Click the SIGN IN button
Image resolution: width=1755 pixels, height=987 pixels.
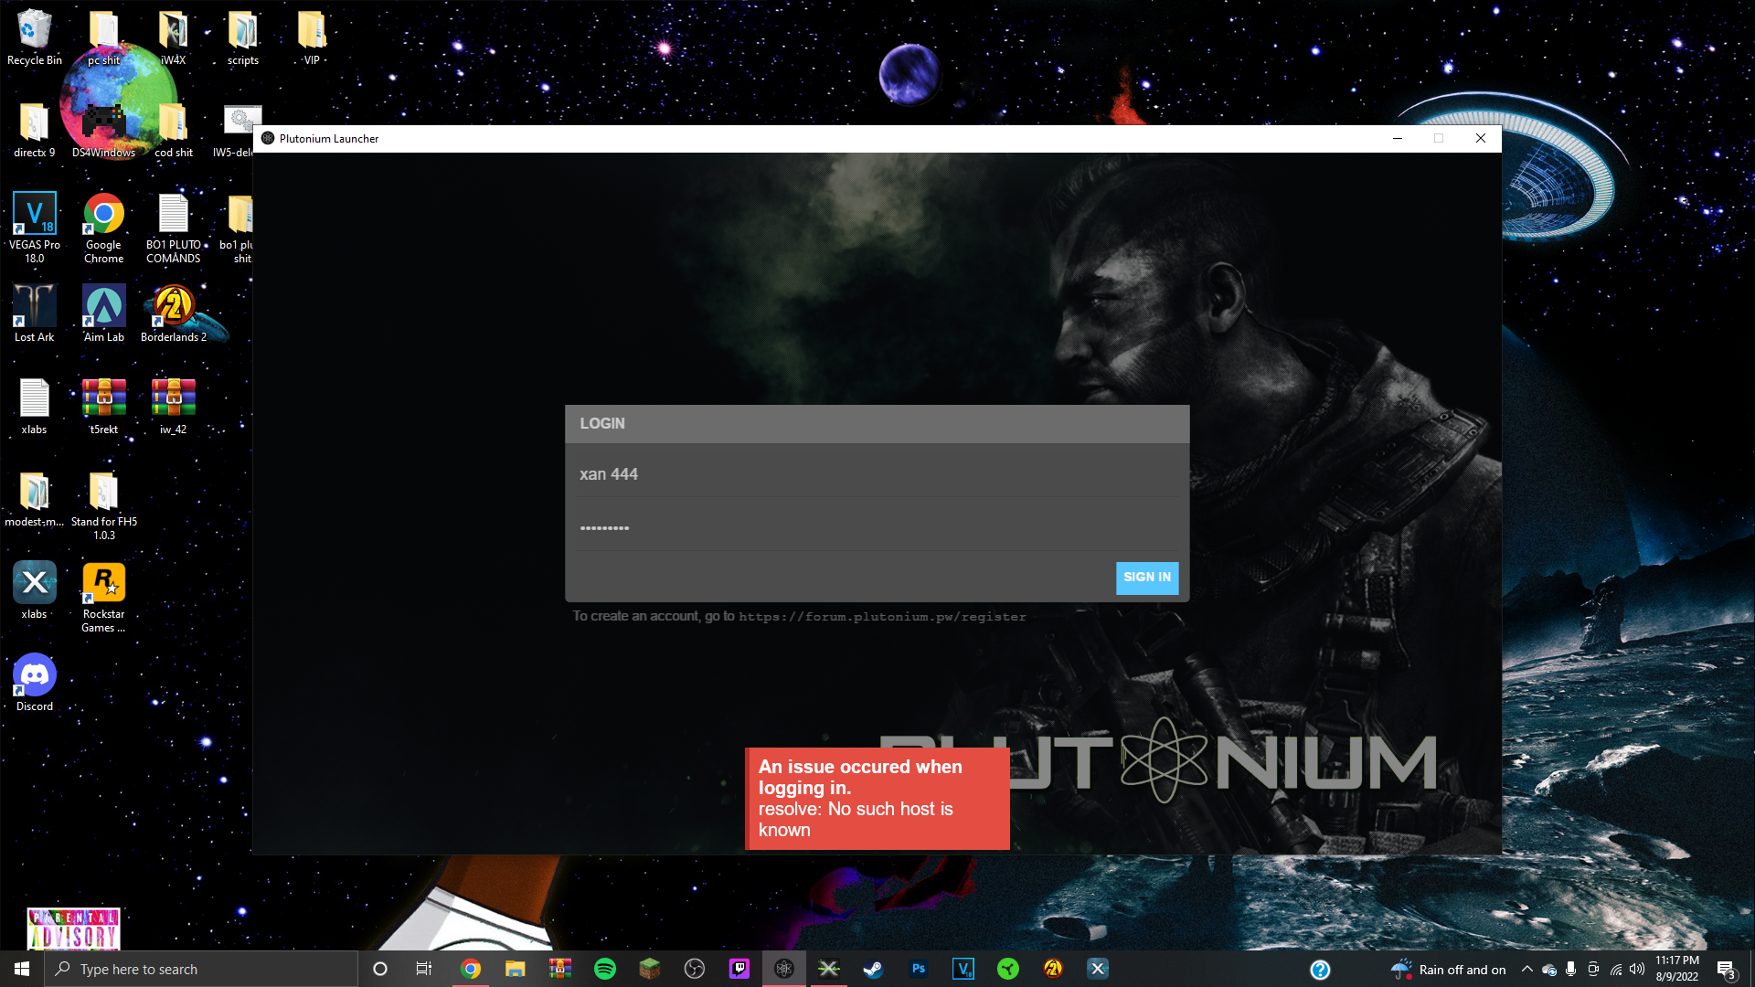click(1146, 578)
